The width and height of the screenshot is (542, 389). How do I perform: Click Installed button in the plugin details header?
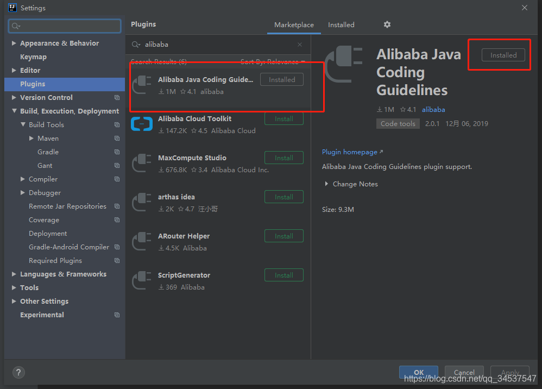503,55
